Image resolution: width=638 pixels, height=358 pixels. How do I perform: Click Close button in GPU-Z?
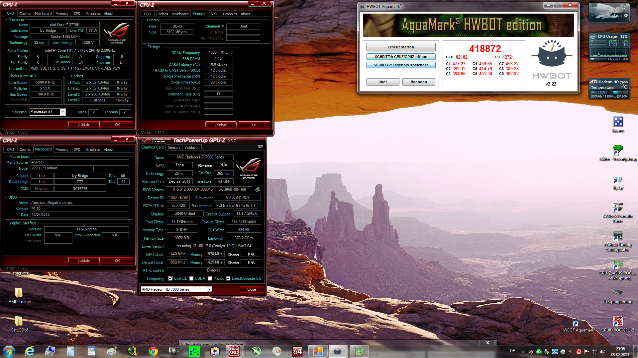252,289
